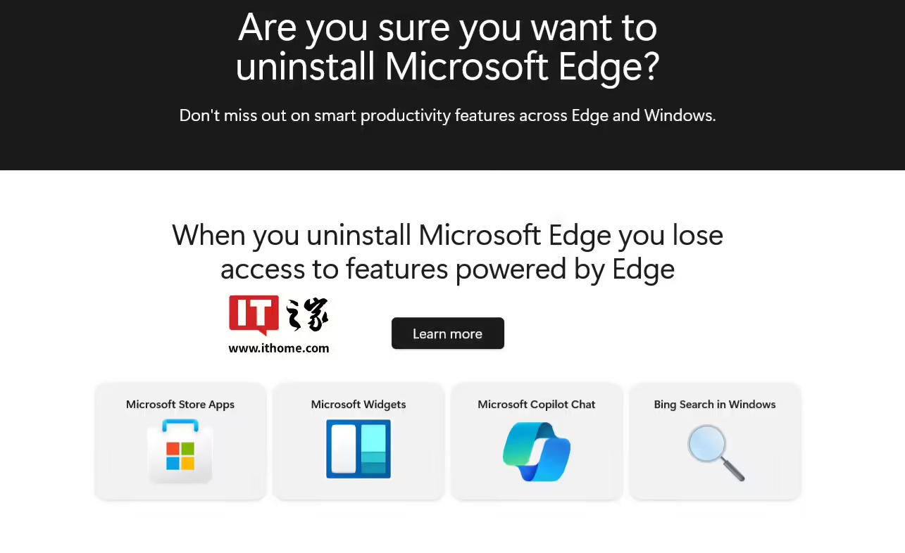
Task: Click the "access to features powered by Edge" line
Action: click(x=448, y=269)
